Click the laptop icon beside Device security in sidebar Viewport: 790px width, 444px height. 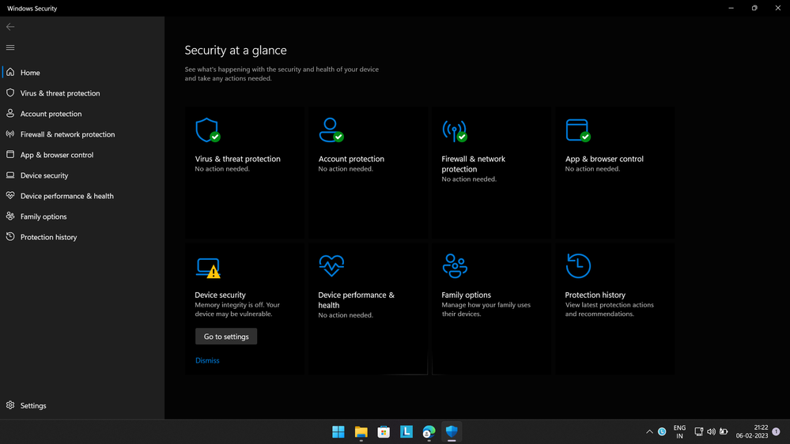click(10, 175)
